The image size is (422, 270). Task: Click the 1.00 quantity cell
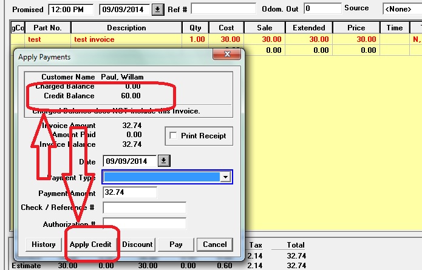[x=196, y=39]
